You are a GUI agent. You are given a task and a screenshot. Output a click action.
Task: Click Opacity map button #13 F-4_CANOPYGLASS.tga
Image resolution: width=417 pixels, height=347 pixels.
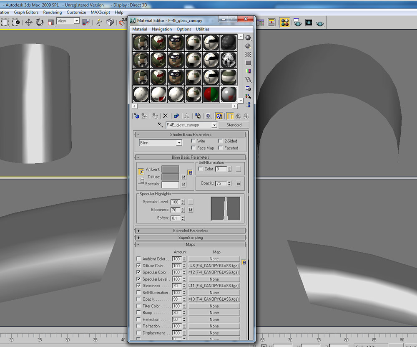pos(214,299)
